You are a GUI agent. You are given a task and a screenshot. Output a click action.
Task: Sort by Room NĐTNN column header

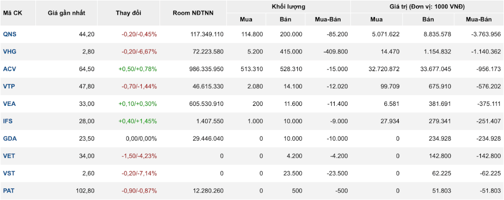[x=193, y=13]
